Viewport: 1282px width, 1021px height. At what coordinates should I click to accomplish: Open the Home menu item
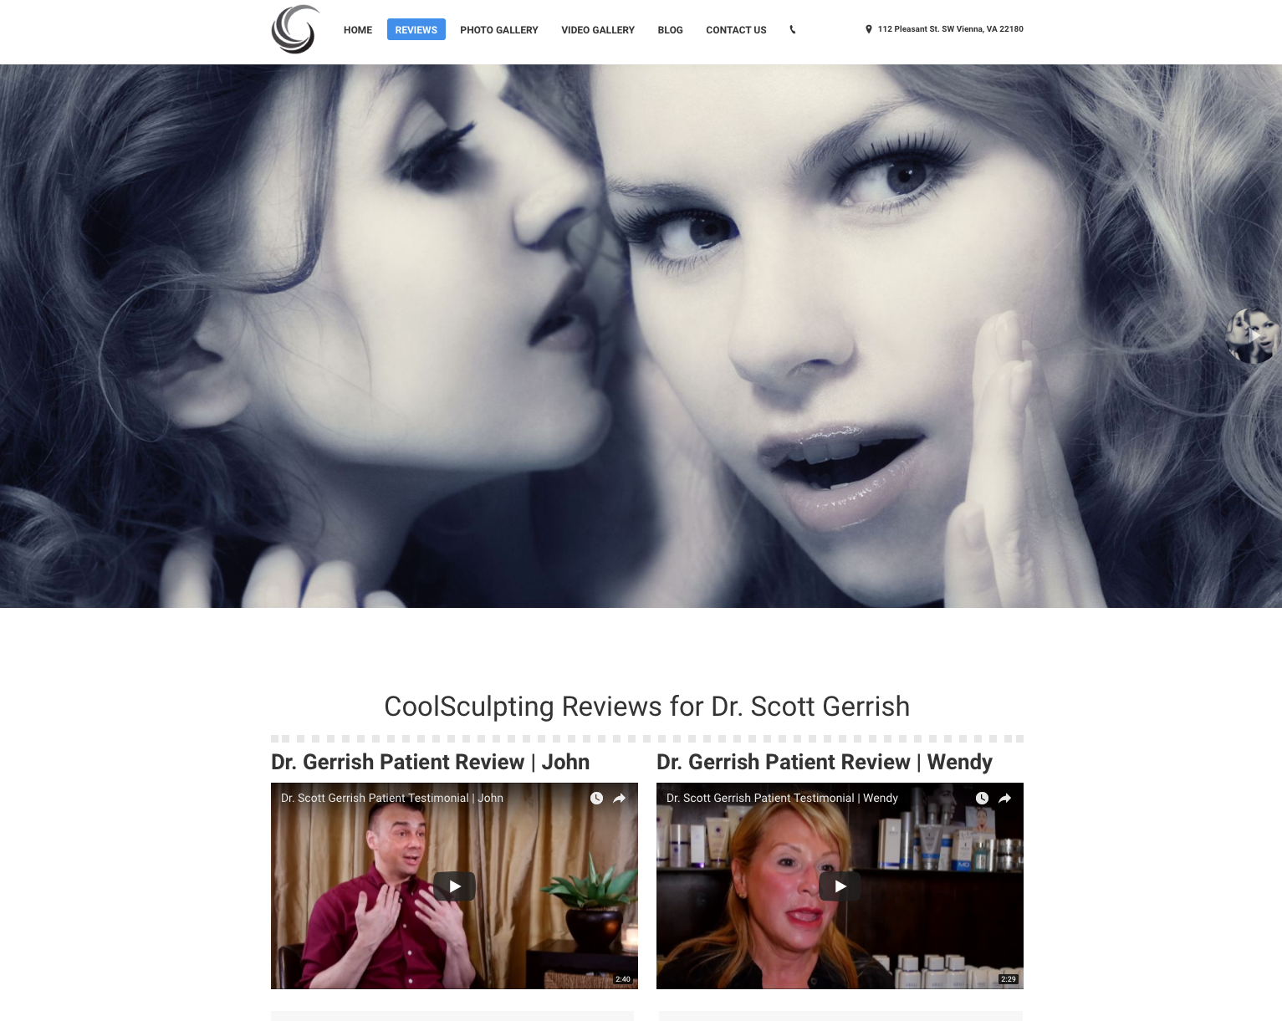pyautogui.click(x=358, y=30)
